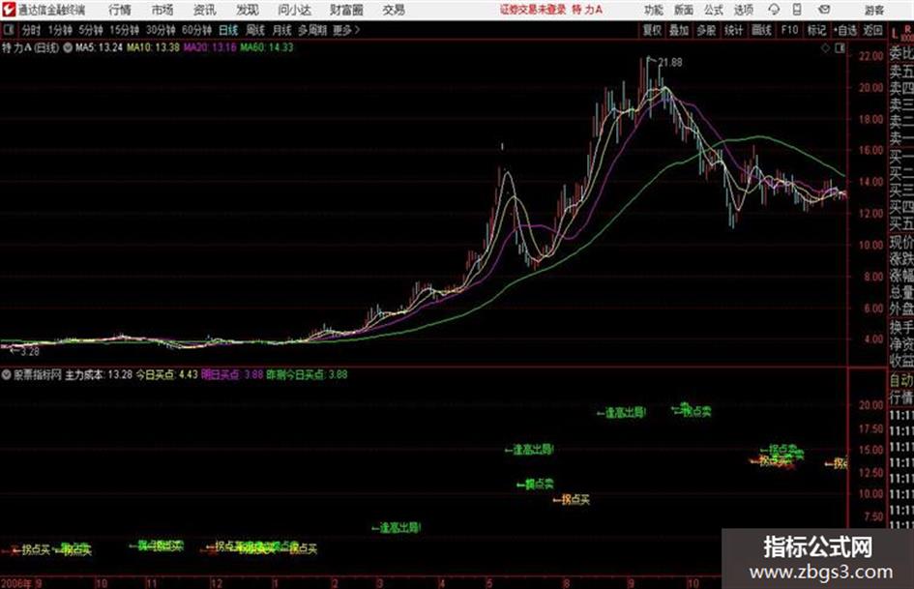Expand the 更多 period list
Screen dimensions: 914x589
pos(346,30)
